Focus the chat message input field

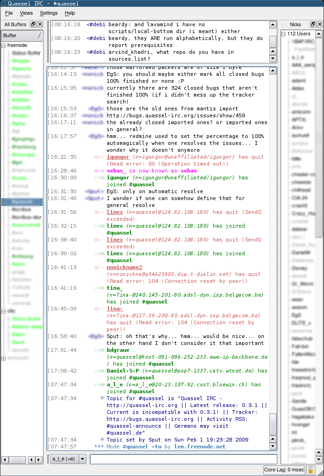point(183,459)
